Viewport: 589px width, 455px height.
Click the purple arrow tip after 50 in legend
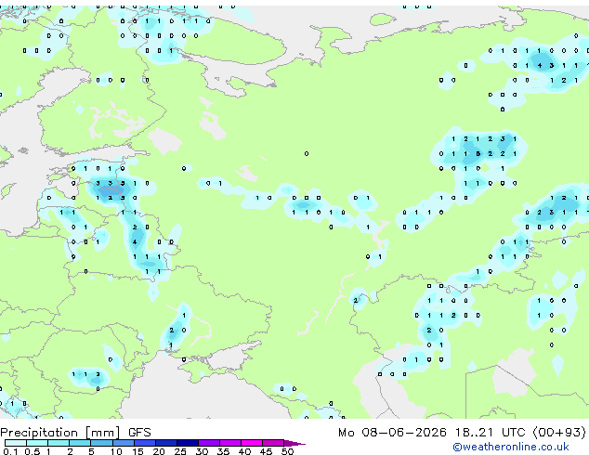click(294, 443)
